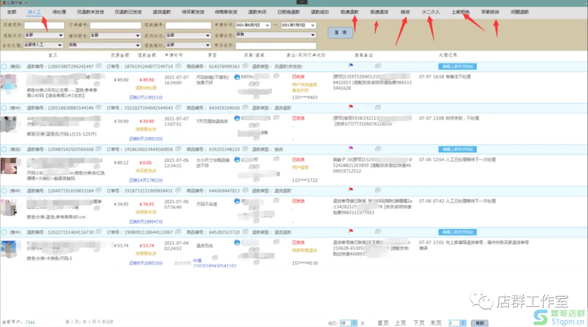Toggle the blue flag on the first refund row

(x=351, y=66)
